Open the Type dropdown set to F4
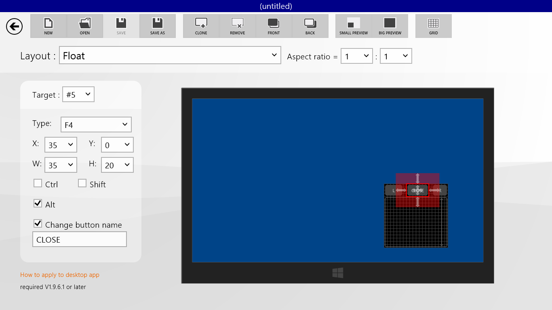552x310 pixels. pos(96,124)
